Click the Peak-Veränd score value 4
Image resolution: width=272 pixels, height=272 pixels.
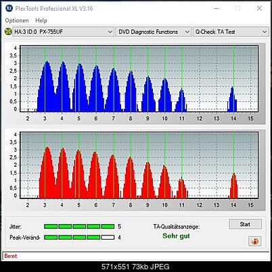point(119,237)
